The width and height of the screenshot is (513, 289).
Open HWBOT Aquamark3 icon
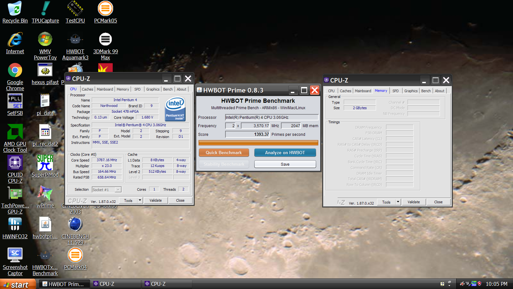(x=75, y=46)
